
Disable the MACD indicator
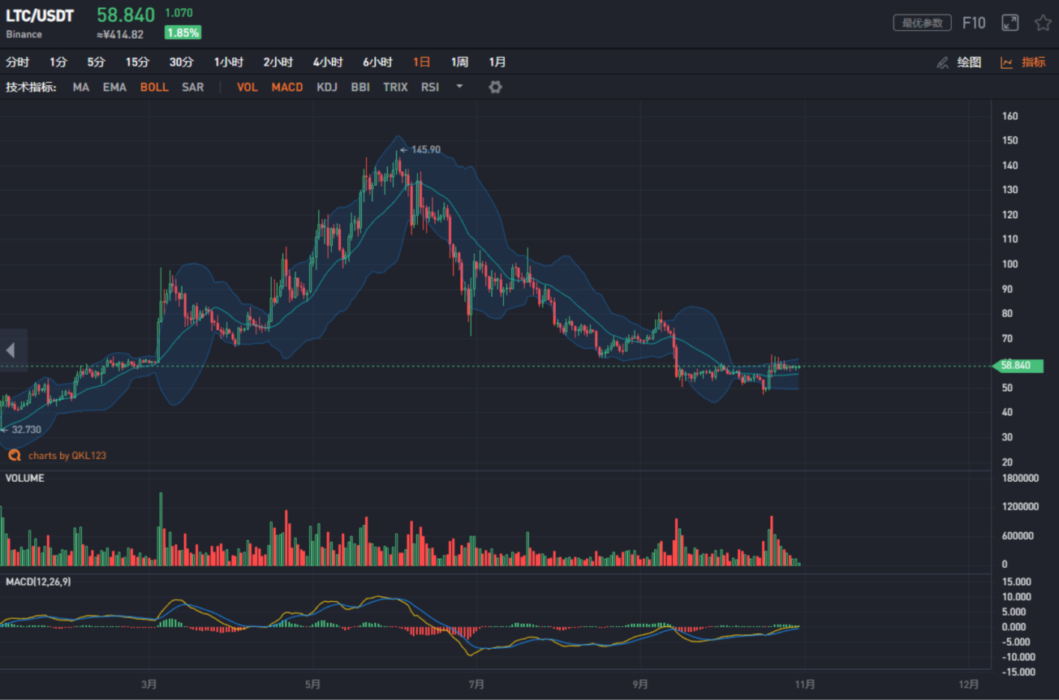tap(286, 87)
